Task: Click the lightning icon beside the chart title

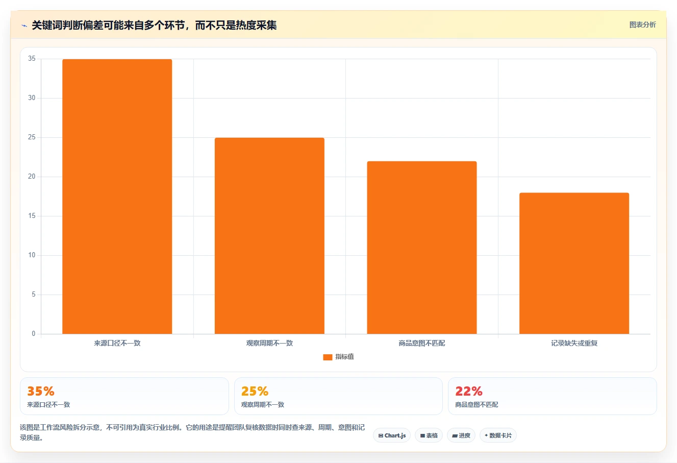Action: pos(24,26)
